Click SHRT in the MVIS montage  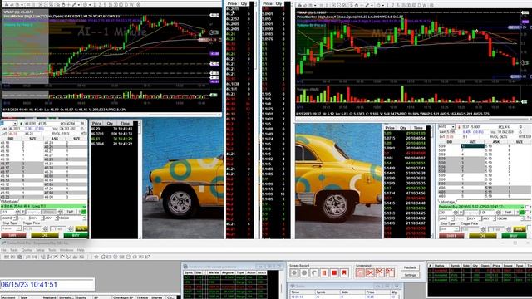[451, 236]
